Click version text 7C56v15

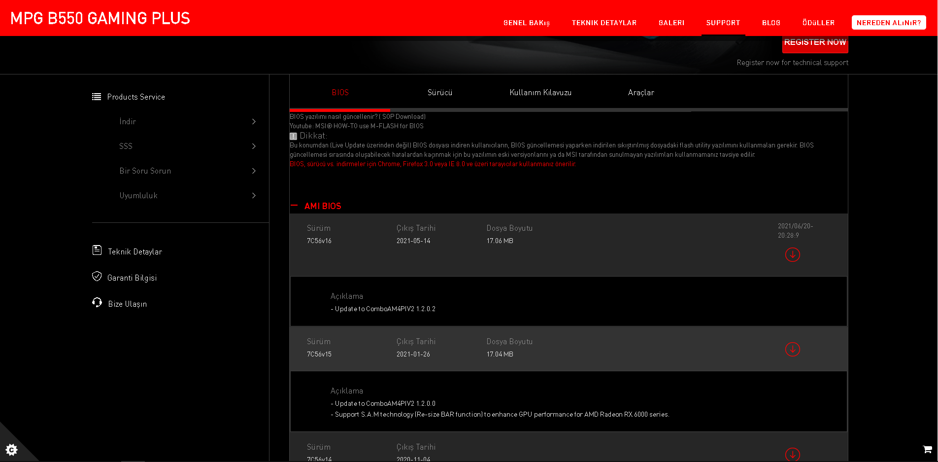pos(319,355)
